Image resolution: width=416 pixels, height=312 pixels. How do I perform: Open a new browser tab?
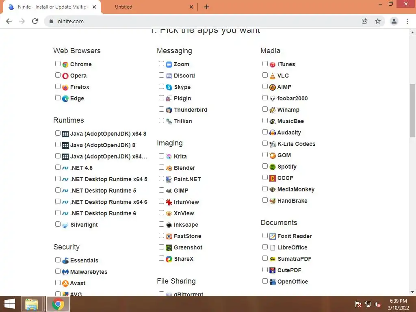[207, 7]
